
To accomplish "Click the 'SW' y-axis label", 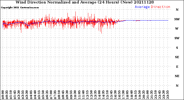I will (x=177, y=38).
